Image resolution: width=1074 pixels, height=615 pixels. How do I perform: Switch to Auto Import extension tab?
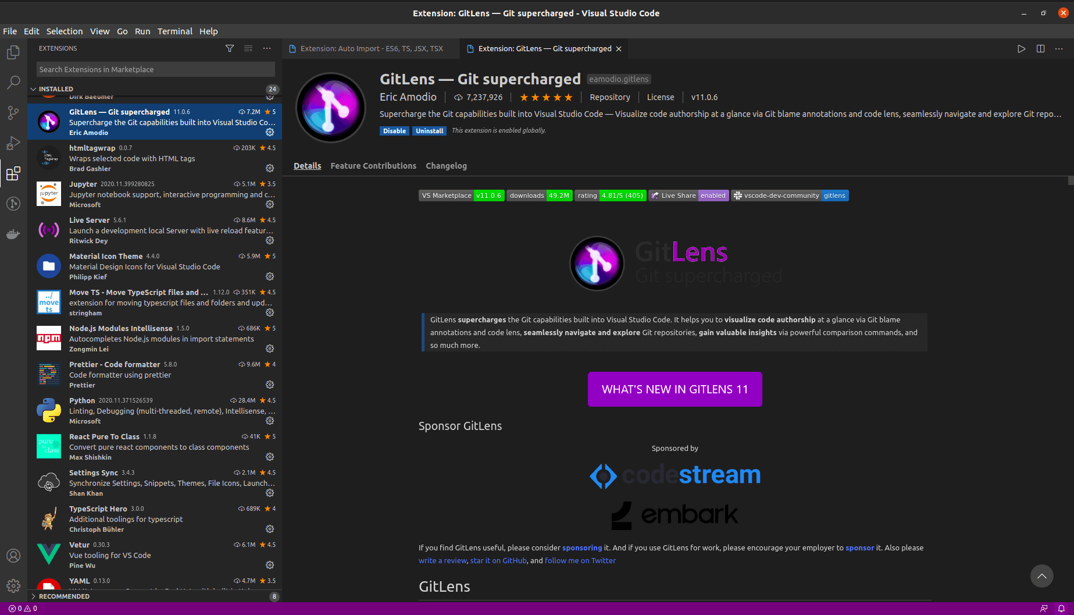(x=371, y=49)
